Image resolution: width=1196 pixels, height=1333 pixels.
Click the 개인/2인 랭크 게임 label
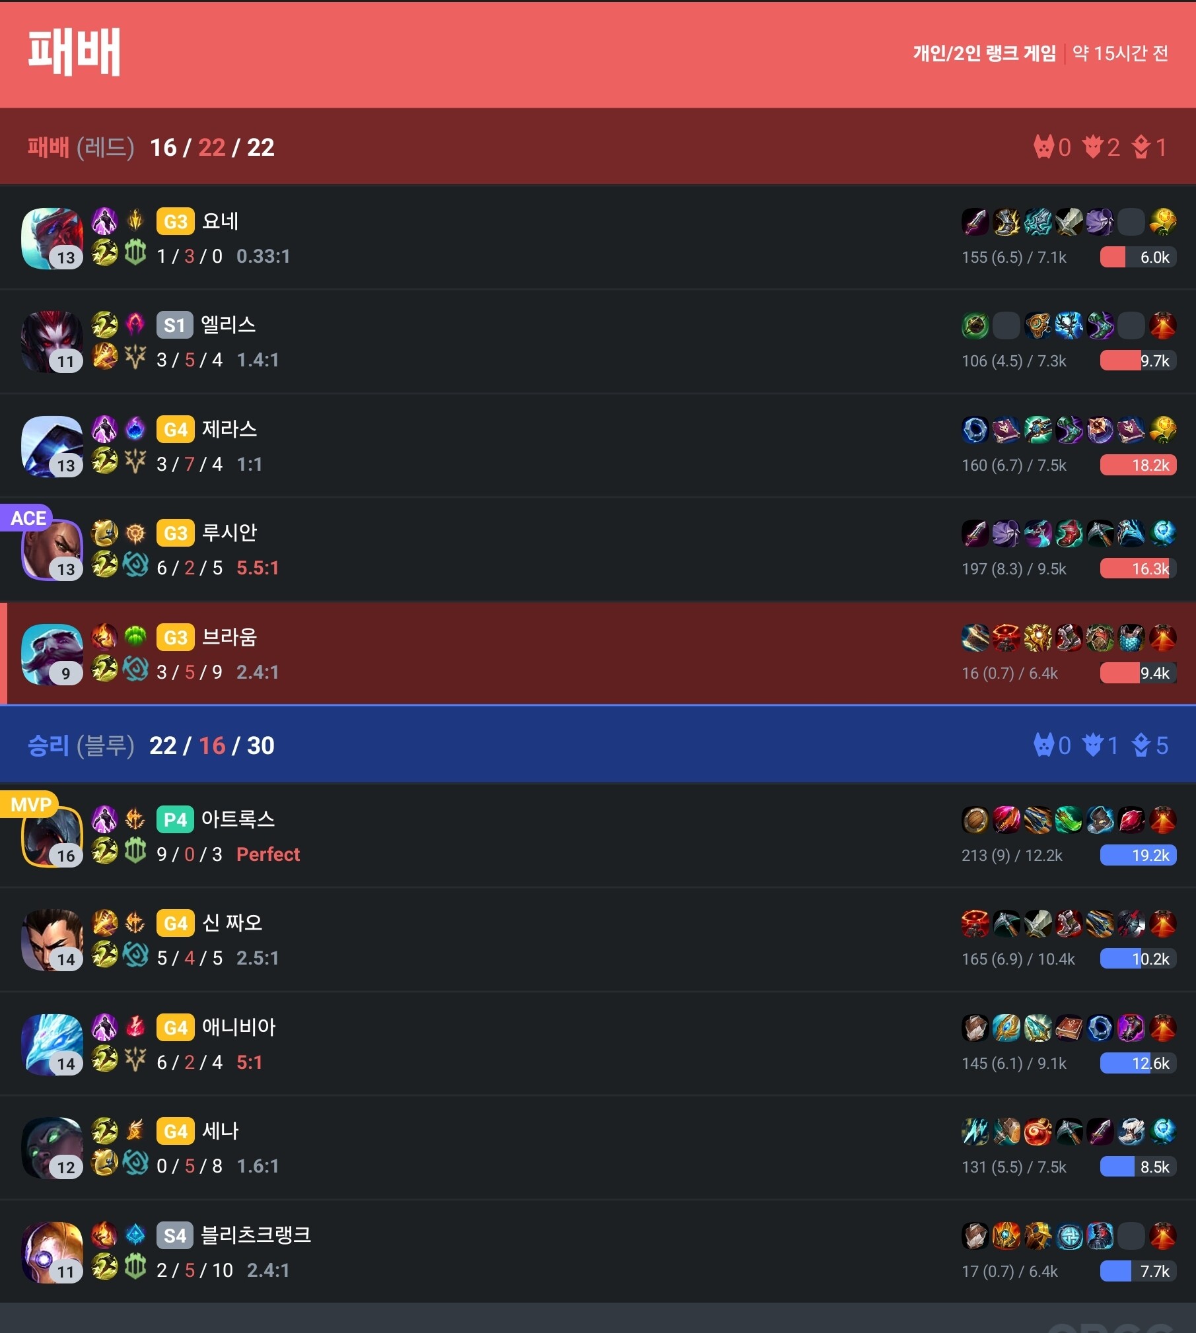point(984,53)
